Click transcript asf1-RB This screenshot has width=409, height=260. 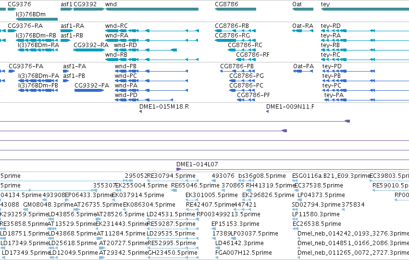pos(72,36)
